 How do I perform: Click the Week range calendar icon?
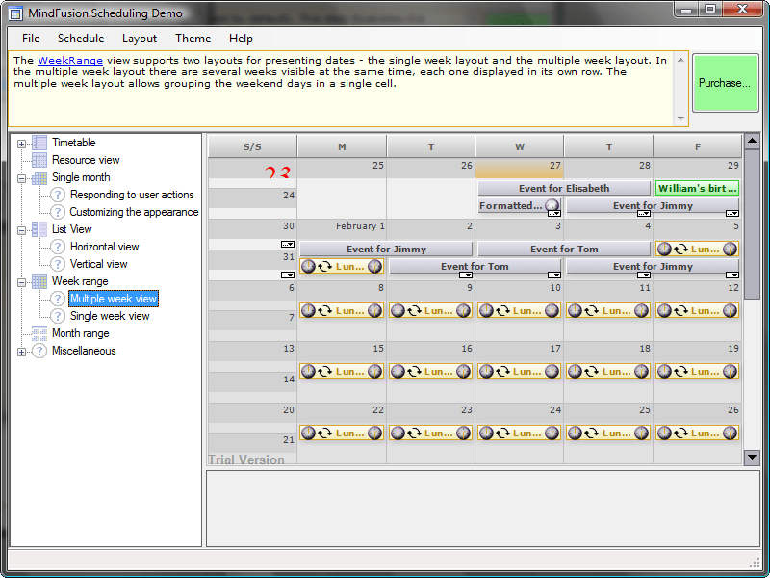point(38,281)
